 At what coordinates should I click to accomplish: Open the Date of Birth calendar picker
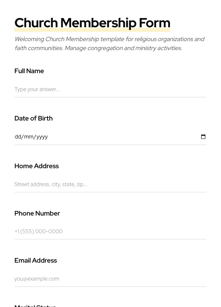203,137
